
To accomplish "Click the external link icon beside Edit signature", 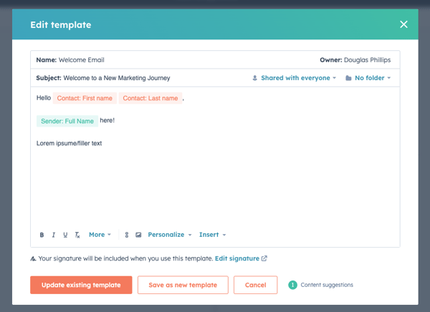I will (264, 258).
